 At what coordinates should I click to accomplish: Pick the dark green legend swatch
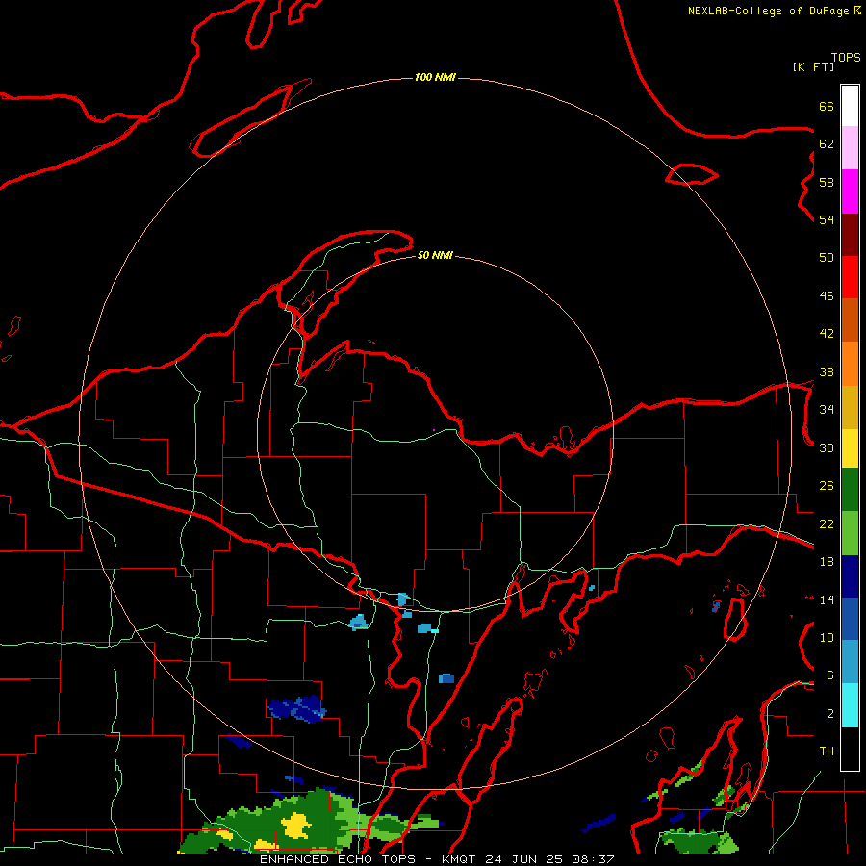click(850, 490)
